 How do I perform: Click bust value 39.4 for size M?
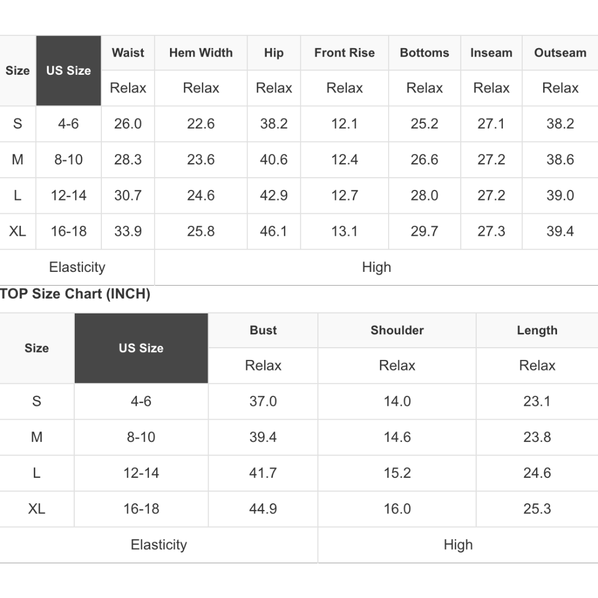click(x=263, y=437)
